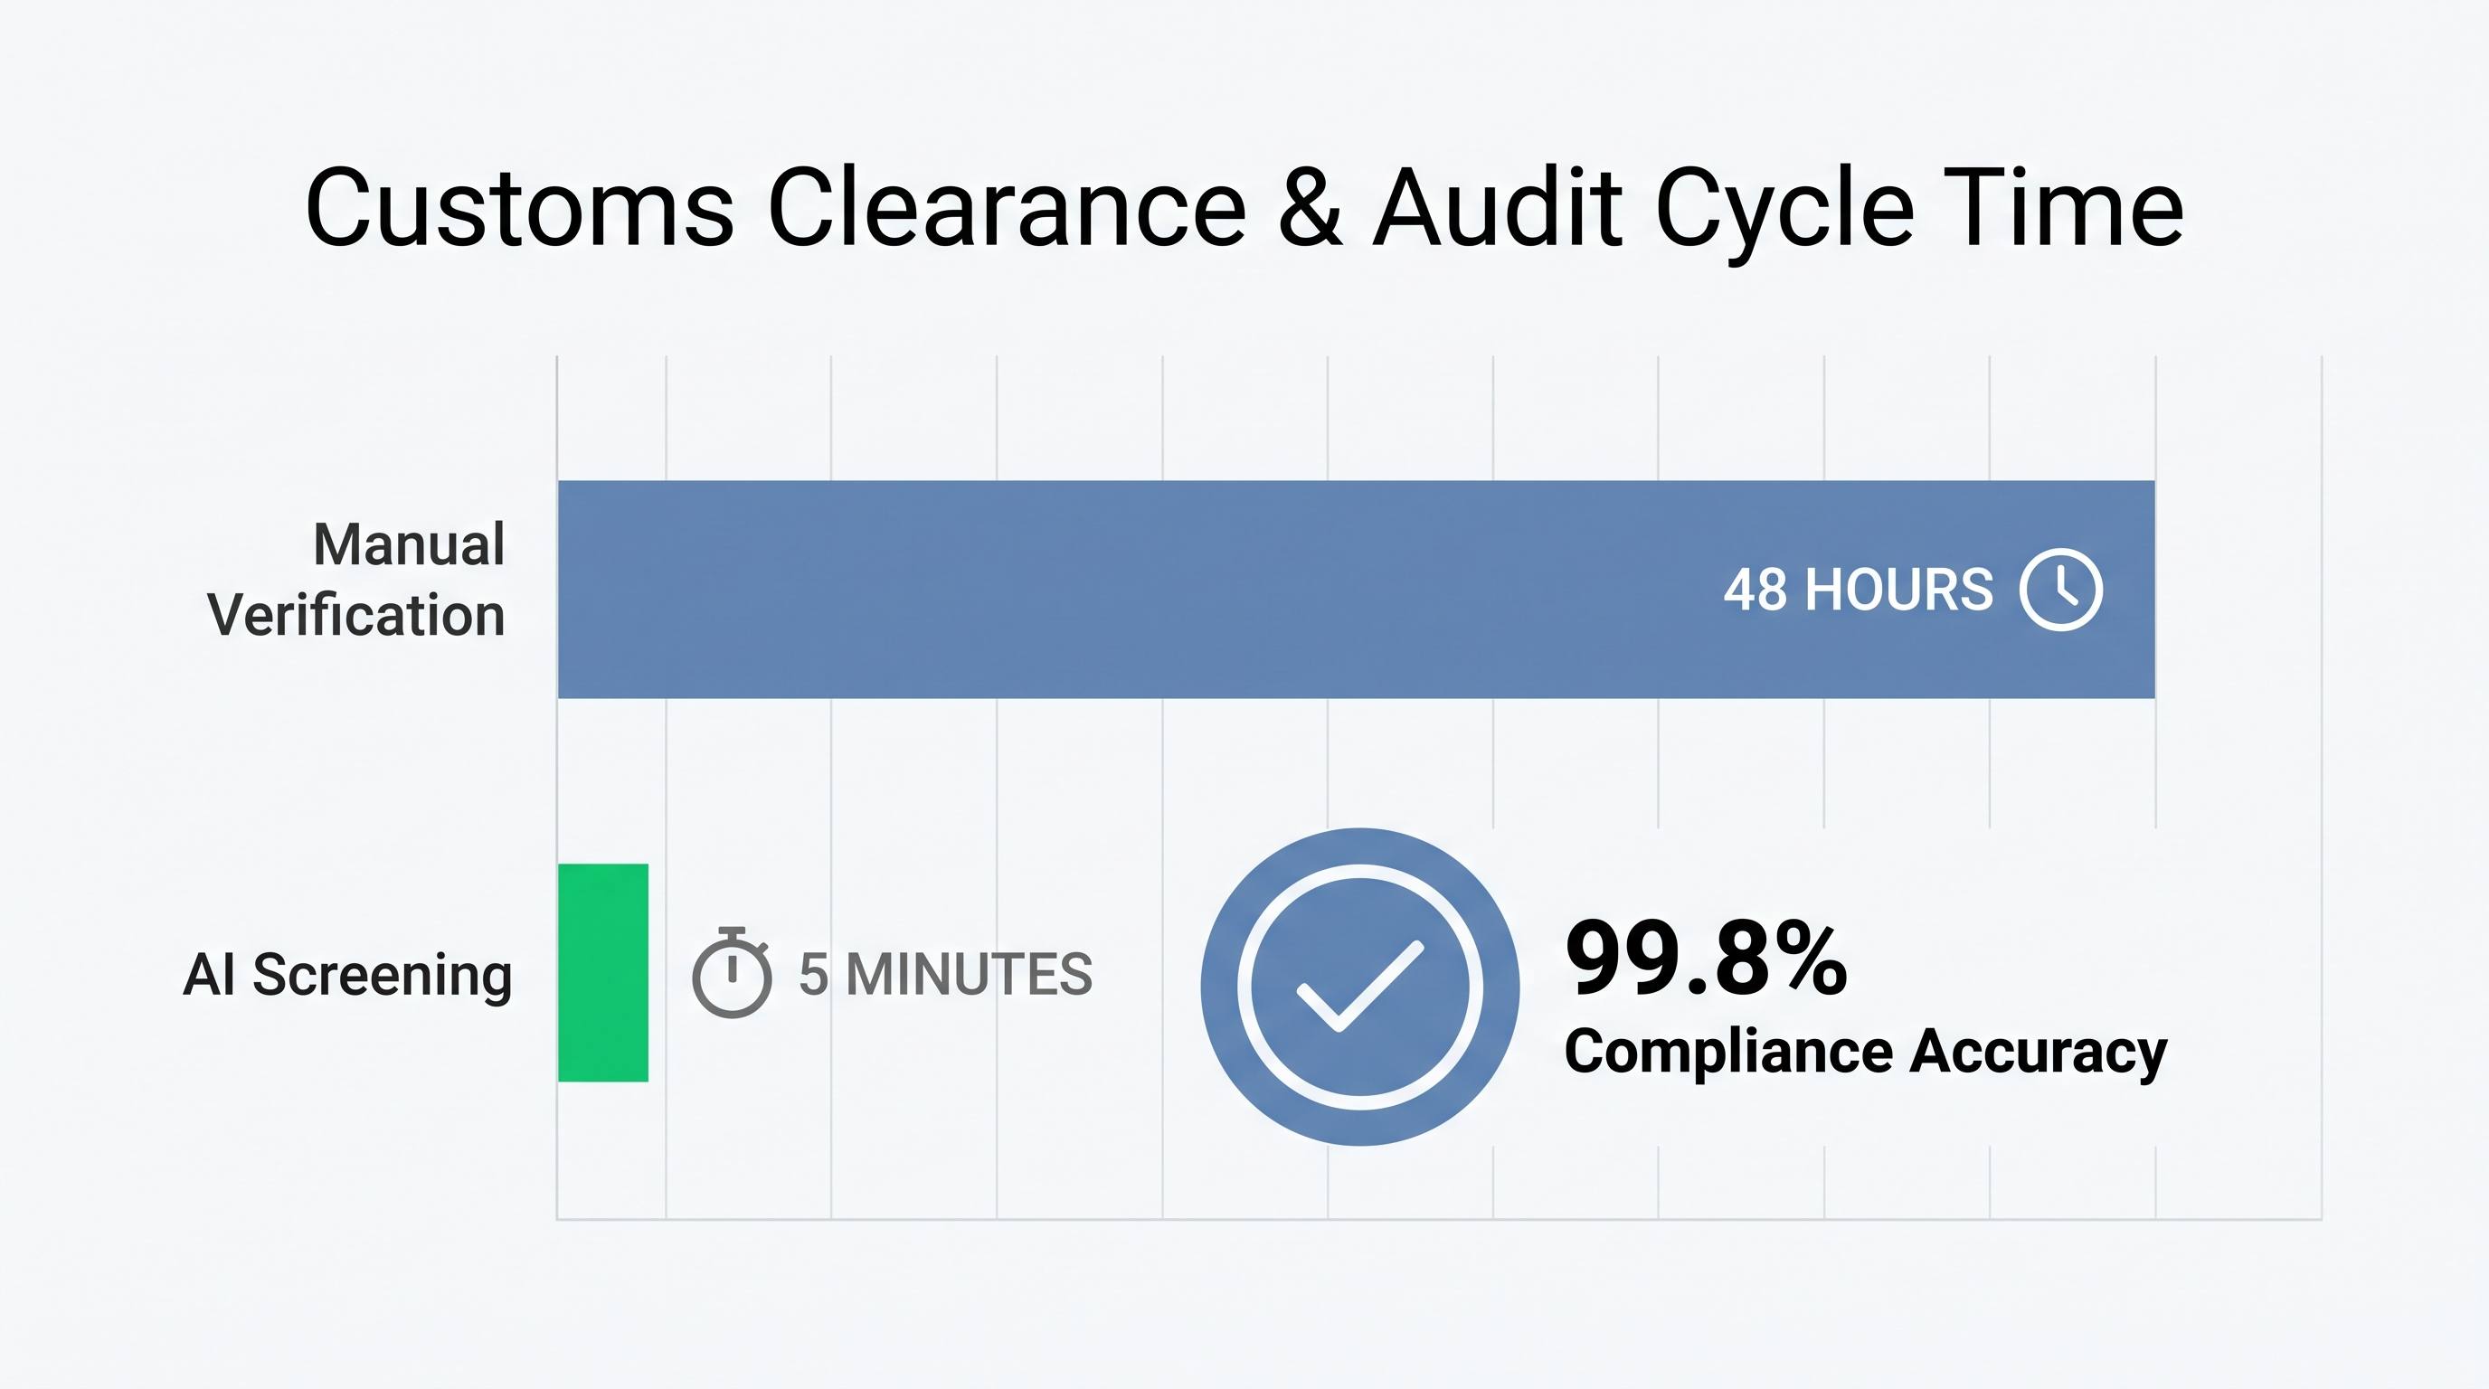The image size is (2489, 1389).
Task: Click the 5 MINUTES data label
Action: pyautogui.click(x=945, y=974)
